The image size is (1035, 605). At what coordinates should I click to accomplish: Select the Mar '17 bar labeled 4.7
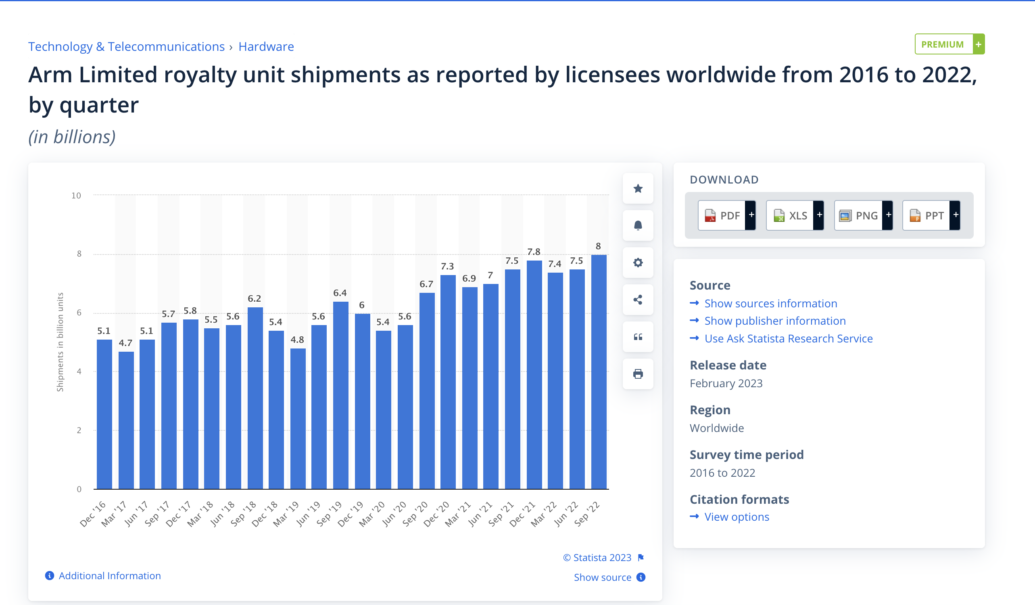pyautogui.click(x=126, y=420)
